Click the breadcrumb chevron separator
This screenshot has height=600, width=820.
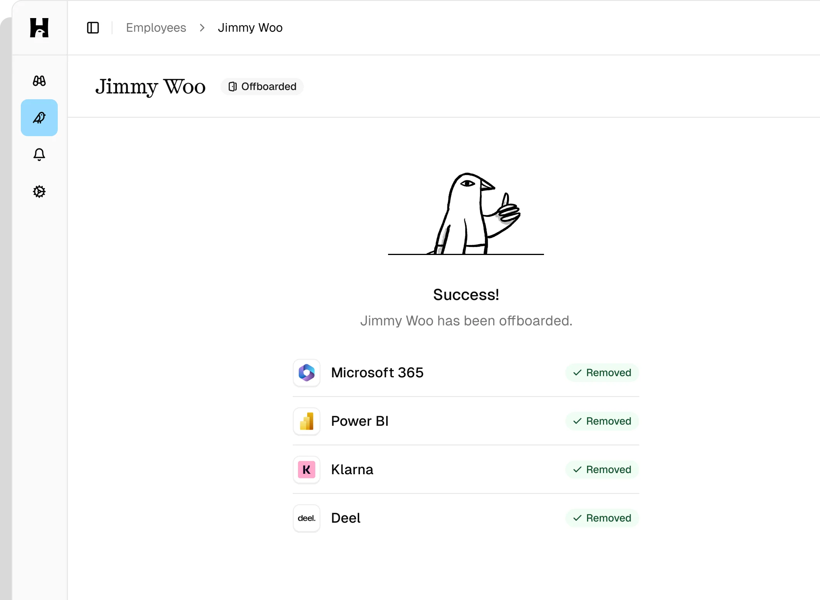(202, 28)
